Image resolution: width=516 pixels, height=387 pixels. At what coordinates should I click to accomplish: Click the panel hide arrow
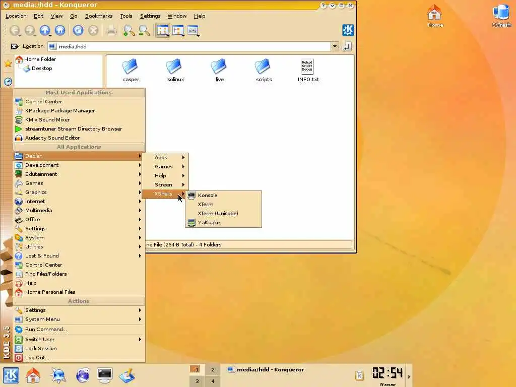pos(409,376)
